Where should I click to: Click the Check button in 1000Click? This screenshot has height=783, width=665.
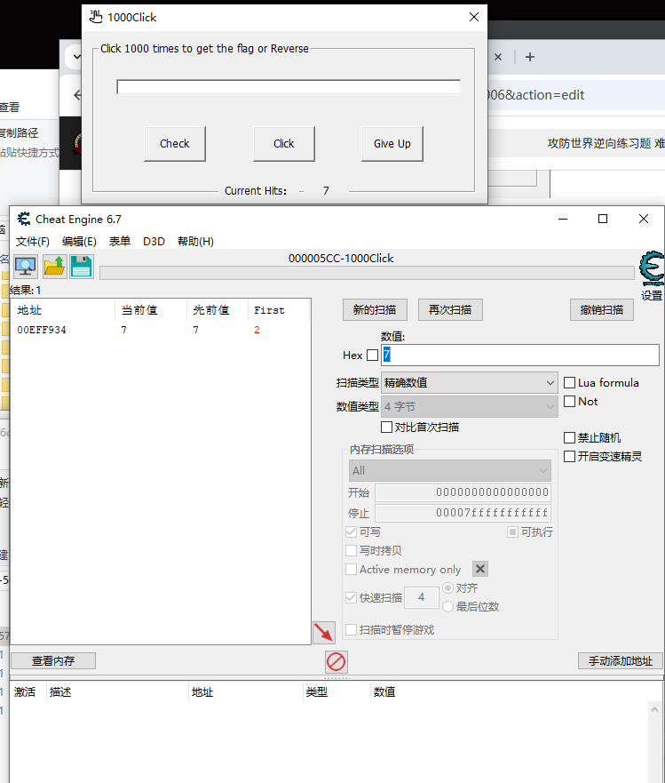coord(175,143)
